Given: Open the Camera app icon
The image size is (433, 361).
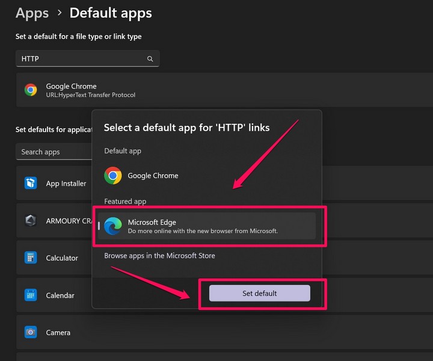Looking at the screenshot, I should [x=31, y=332].
